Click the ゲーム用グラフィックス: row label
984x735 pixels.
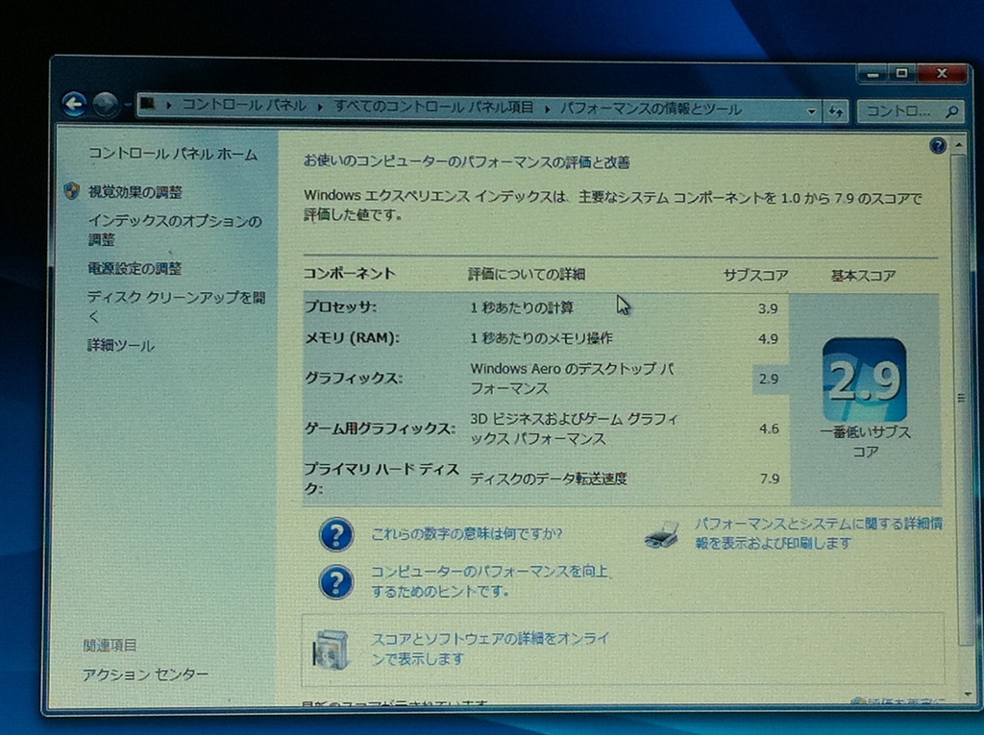click(380, 429)
